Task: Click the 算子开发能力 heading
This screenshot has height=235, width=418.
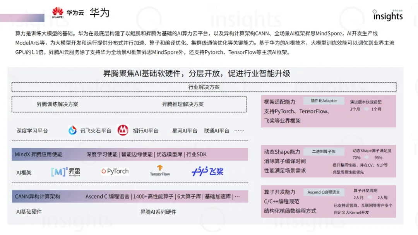Action: tap(280, 192)
